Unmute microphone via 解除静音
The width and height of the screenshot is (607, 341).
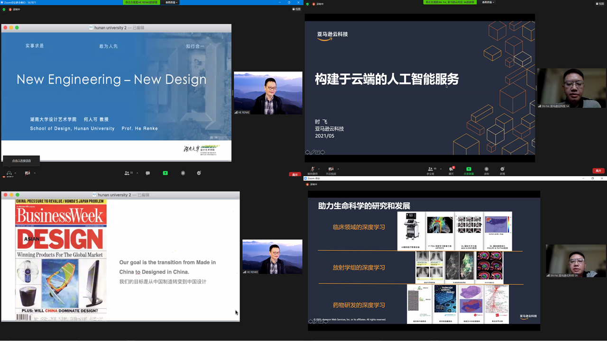pyautogui.click(x=313, y=170)
